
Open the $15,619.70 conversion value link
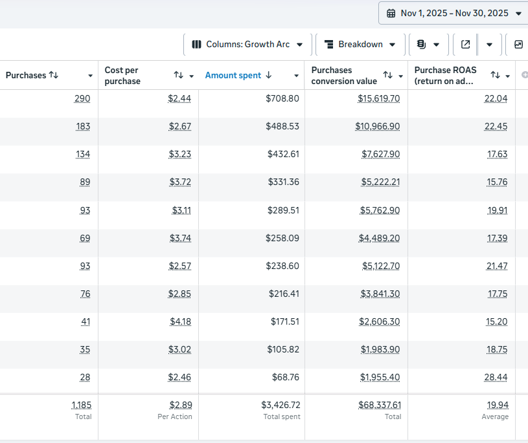click(379, 98)
